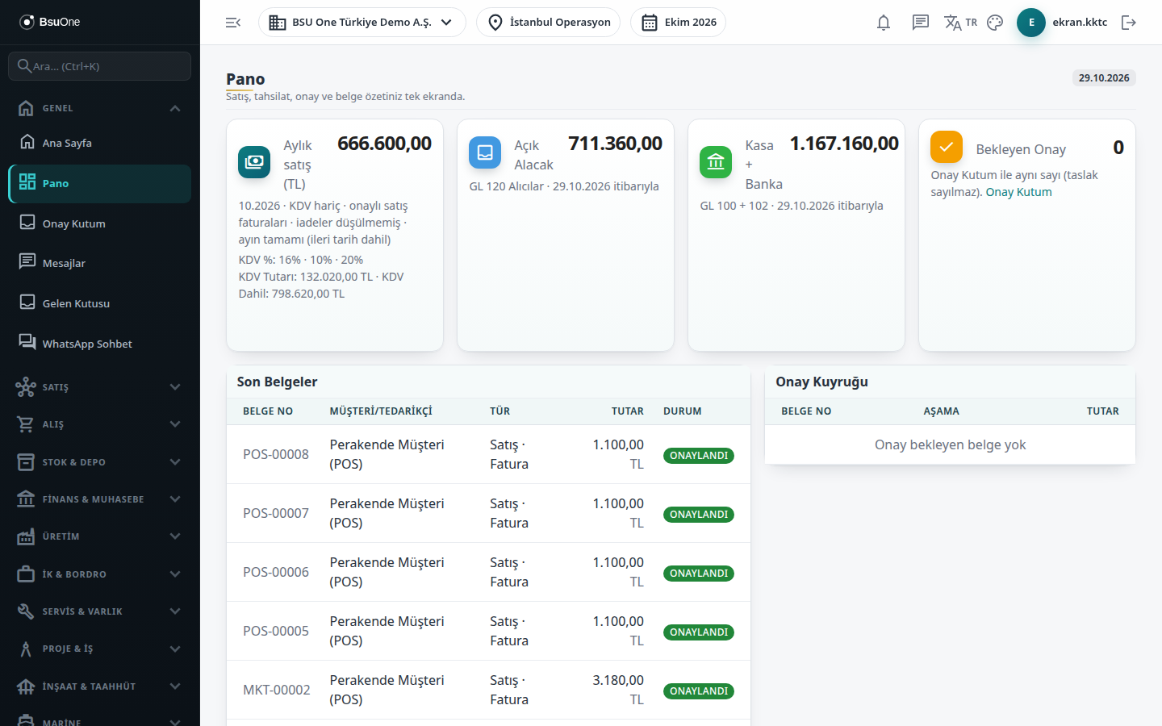Open the notifications bell
Image resolution: width=1162 pixels, height=726 pixels.
tap(884, 23)
